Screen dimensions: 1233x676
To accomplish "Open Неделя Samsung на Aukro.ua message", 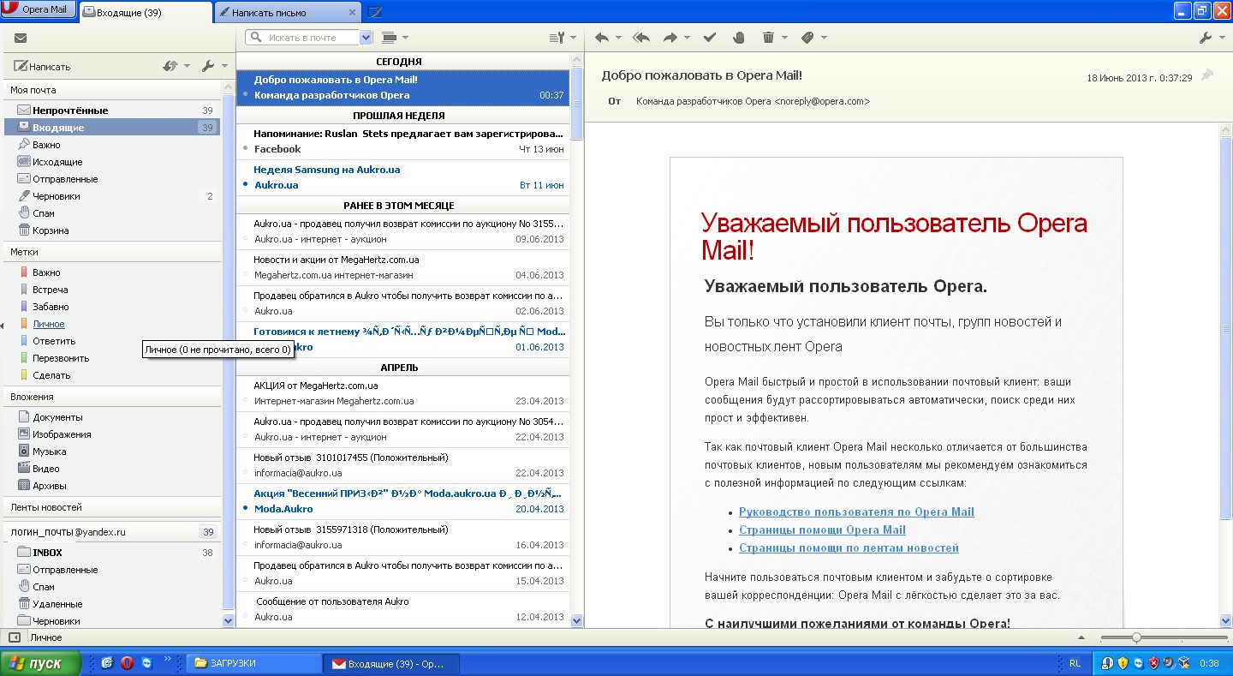I will pos(402,177).
